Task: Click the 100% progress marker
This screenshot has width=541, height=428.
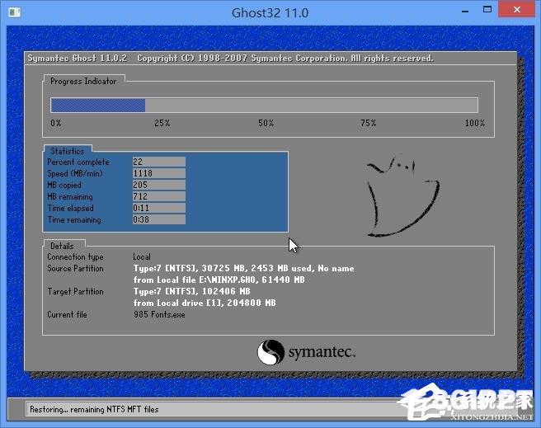Action: (475, 123)
